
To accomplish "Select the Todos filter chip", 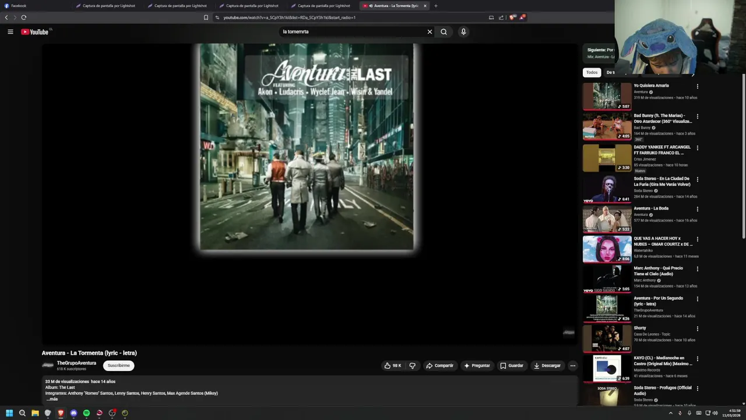I will (592, 72).
